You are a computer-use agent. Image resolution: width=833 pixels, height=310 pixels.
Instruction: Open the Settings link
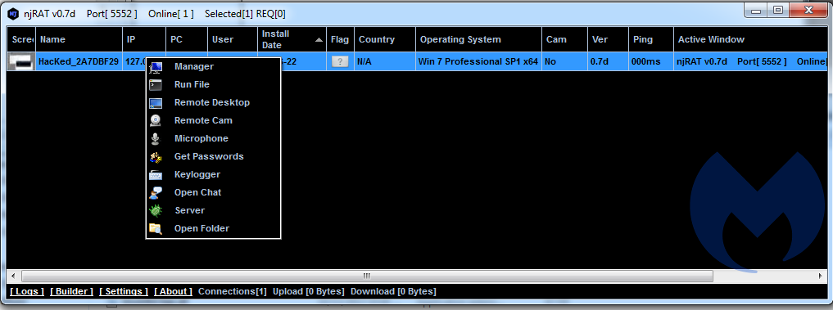click(x=124, y=291)
